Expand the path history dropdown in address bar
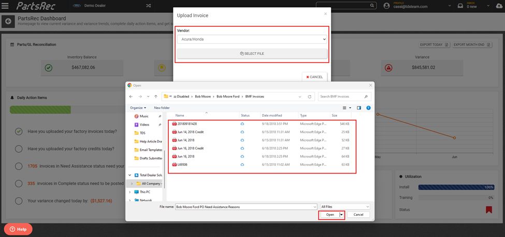This screenshot has height=237, width=505. (x=300, y=97)
